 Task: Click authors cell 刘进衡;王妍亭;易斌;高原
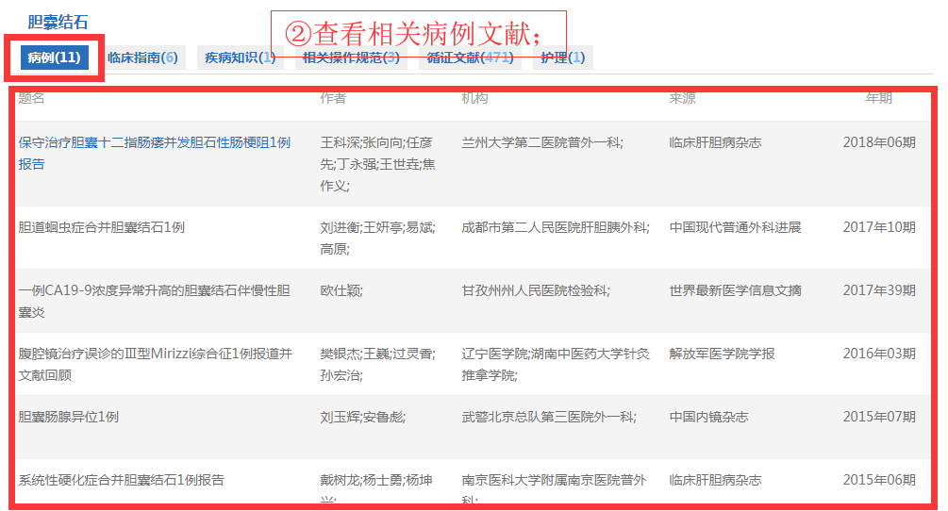[x=378, y=238]
